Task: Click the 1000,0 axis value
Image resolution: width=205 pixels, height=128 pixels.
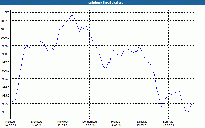Action: click(5, 37)
